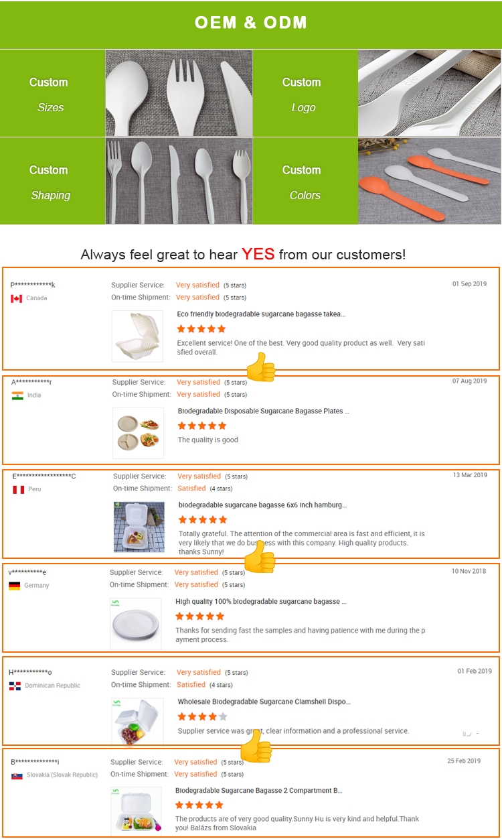Click thumbs-up emoji below Dominican Republic review
The width and height of the screenshot is (502, 839).
coord(256,746)
